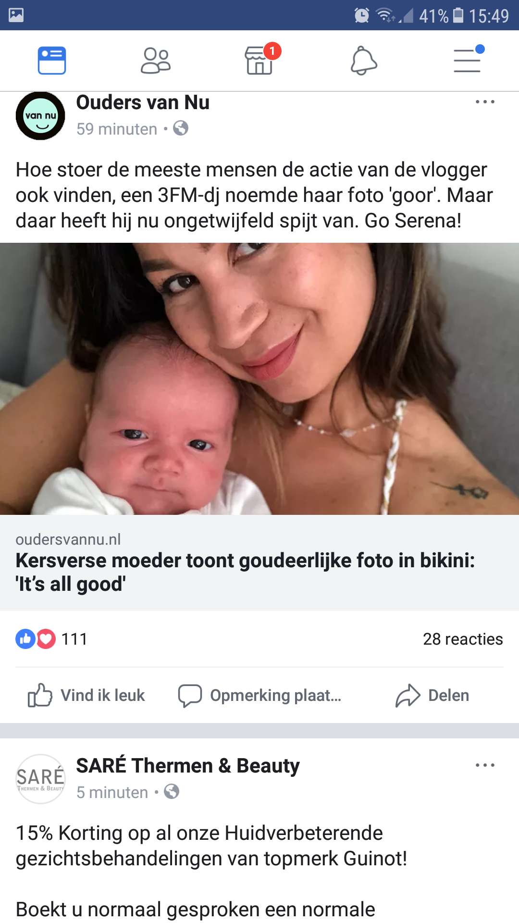
Task: Show the 28 reacties comments
Action: 463,639
